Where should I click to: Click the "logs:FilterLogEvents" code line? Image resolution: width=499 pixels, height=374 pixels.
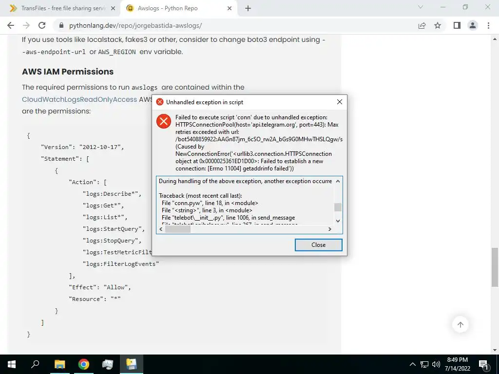pyautogui.click(x=121, y=264)
